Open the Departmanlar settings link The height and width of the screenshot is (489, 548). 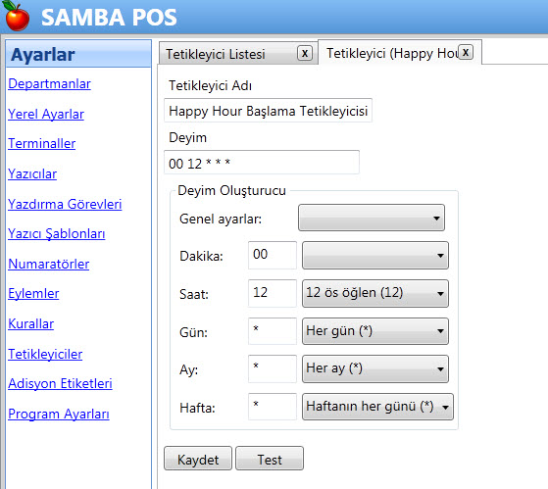(49, 84)
